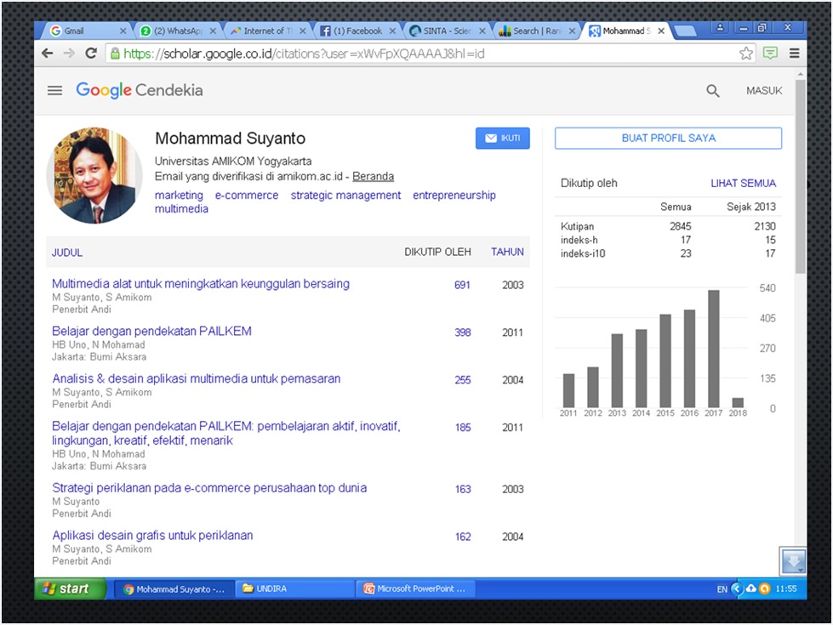The width and height of the screenshot is (833, 625).
Task: Open LIHAT SEMUA citations link
Action: [x=743, y=183]
